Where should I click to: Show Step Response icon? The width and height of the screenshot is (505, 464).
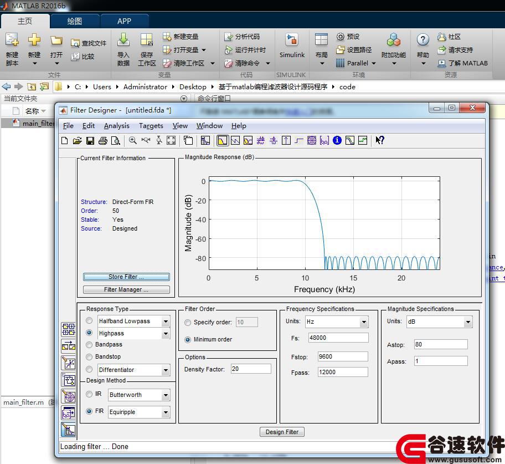(x=299, y=140)
